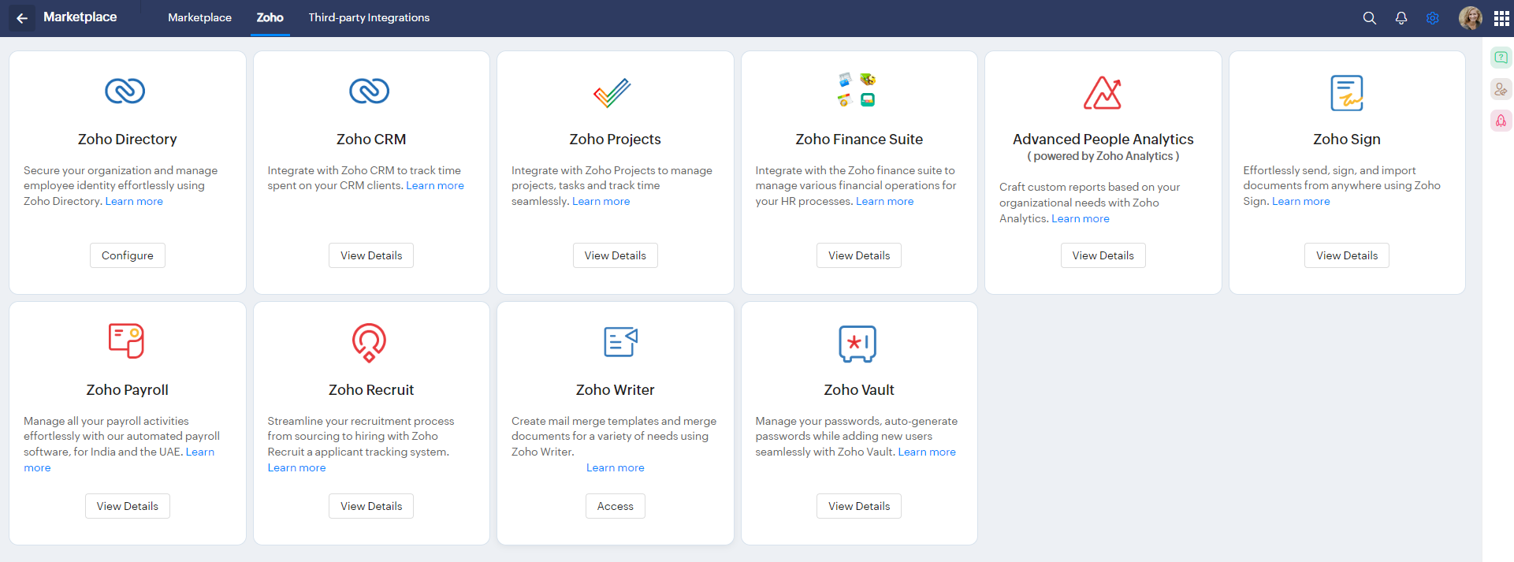1514x562 pixels.
Task: Click the Zoho Sign document icon
Action: tap(1347, 93)
